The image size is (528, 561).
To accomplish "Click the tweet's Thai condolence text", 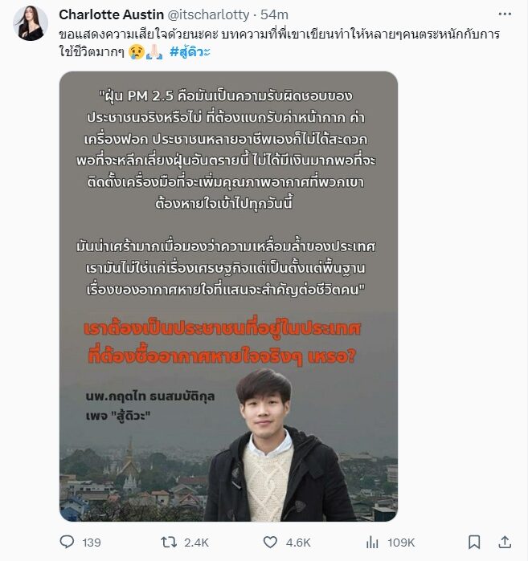I will (280, 43).
